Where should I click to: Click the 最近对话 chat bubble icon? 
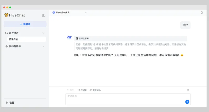tap(7, 33)
